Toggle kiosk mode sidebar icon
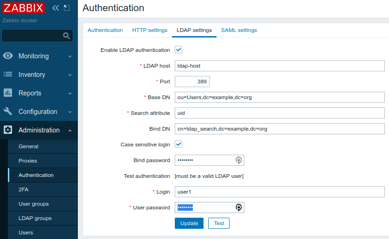 pos(67,8)
